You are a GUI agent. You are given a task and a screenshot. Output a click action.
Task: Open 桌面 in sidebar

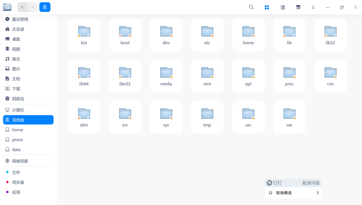[x=28, y=39]
